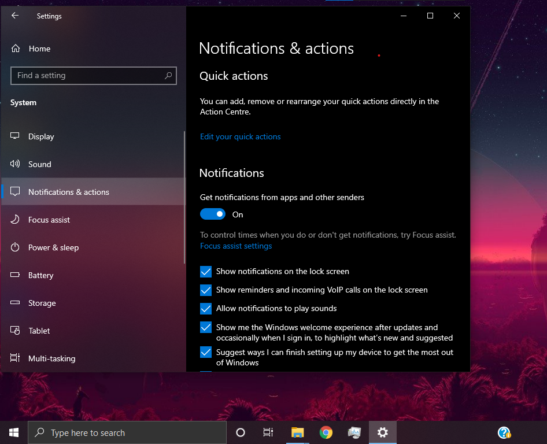Uncheck Show reminders and incoming VoIP calls
This screenshot has width=547, height=444.
[206, 290]
